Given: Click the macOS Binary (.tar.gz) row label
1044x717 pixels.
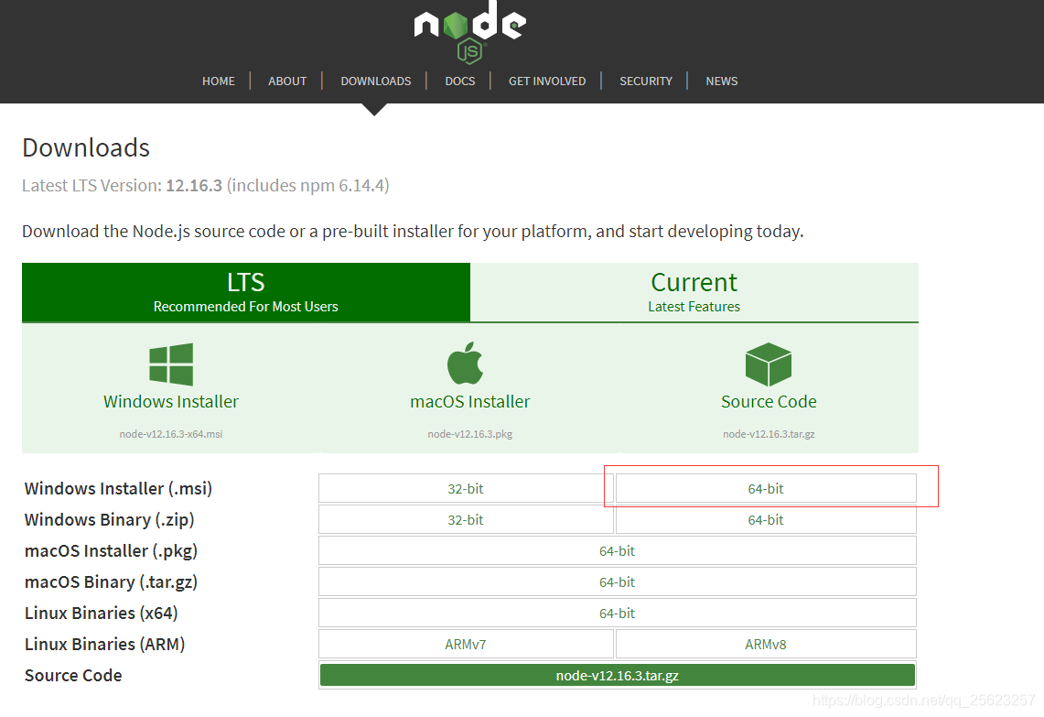Looking at the screenshot, I should pos(112,582).
